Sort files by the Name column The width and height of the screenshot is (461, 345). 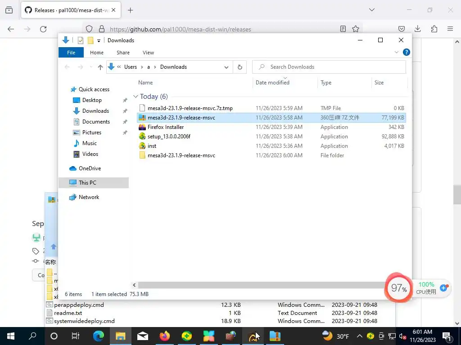pyautogui.click(x=145, y=83)
